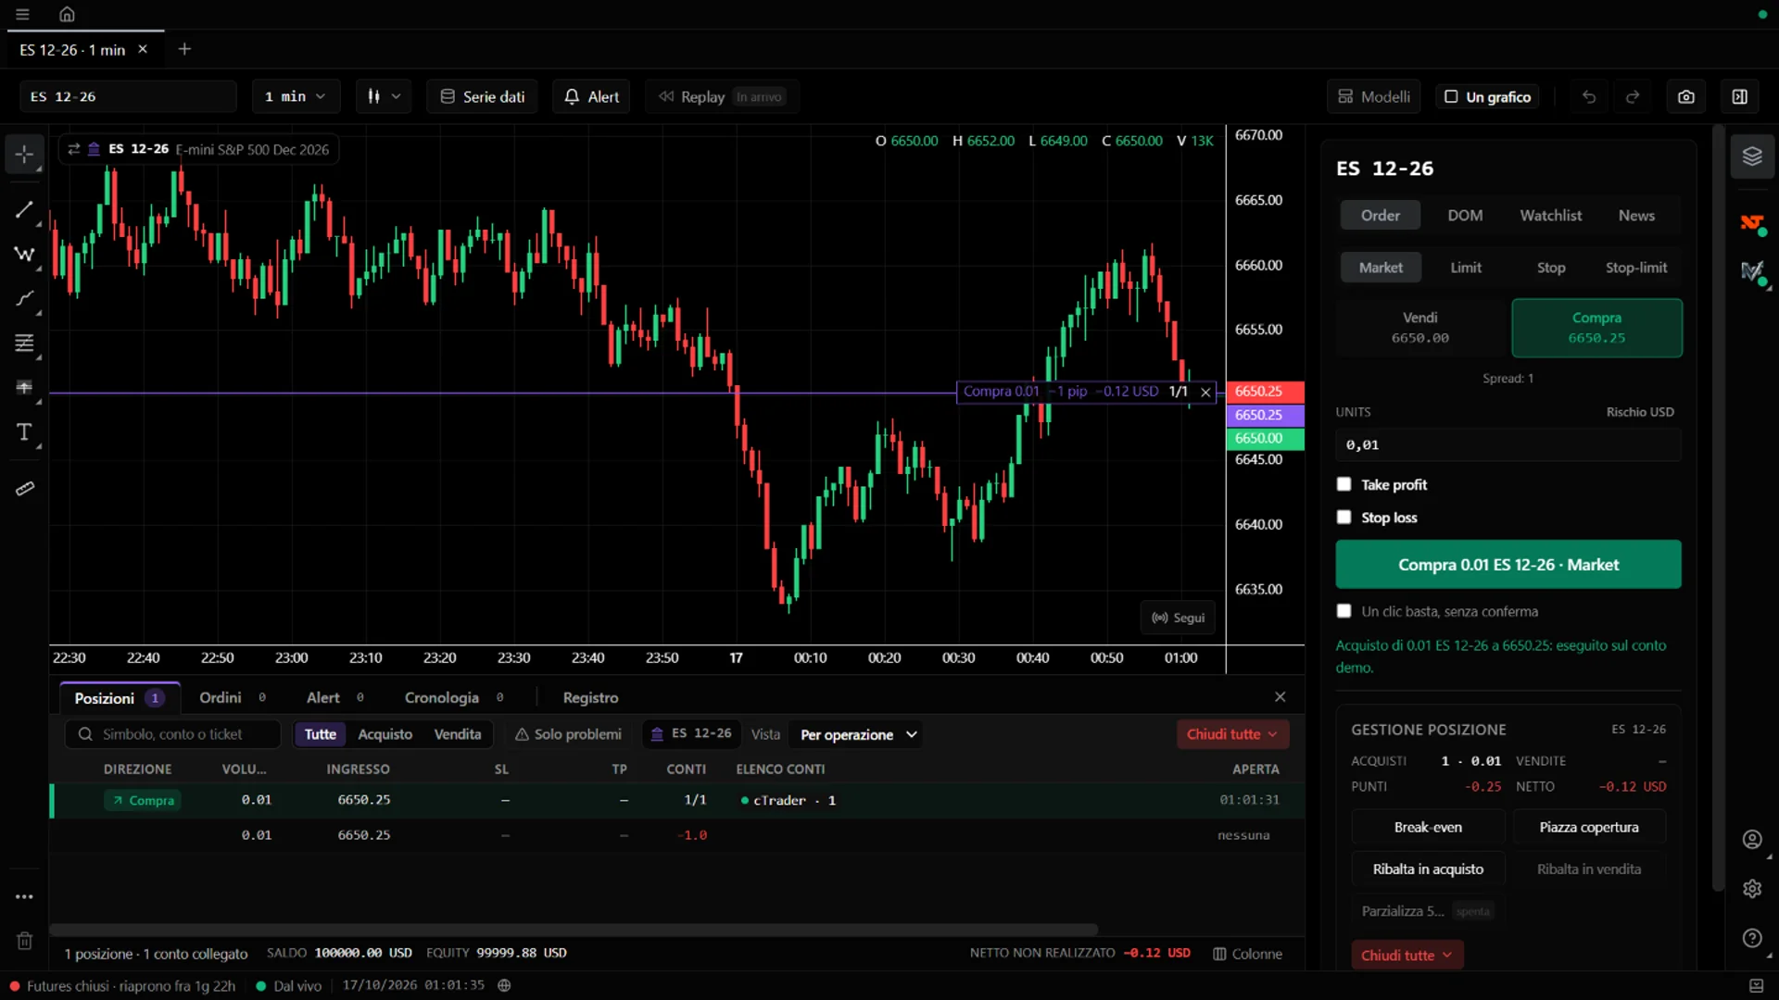This screenshot has height=1000, width=1779.
Task: Open the Registro tab
Action: [590, 697]
